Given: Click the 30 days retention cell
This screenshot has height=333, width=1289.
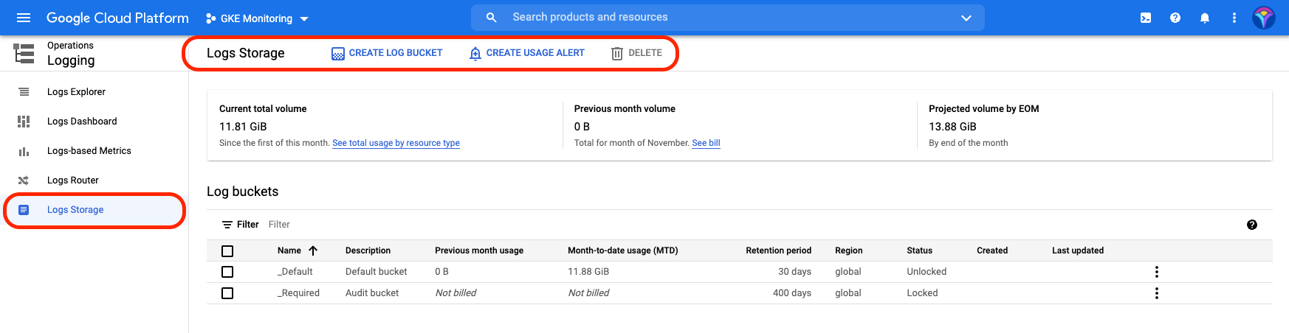Looking at the screenshot, I should click(x=794, y=272).
